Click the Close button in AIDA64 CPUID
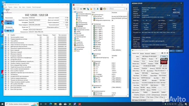 click(179, 51)
